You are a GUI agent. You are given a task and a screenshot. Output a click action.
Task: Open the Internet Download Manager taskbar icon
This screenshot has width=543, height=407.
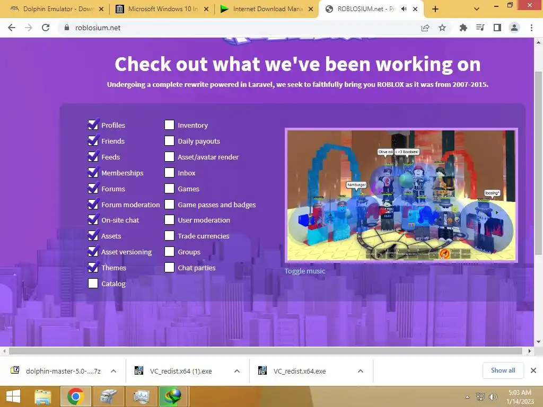click(174, 396)
